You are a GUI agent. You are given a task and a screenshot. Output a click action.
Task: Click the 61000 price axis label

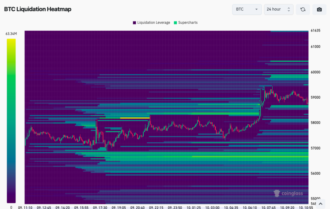[315, 47]
